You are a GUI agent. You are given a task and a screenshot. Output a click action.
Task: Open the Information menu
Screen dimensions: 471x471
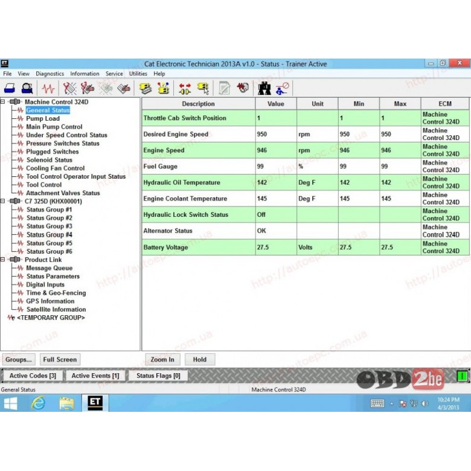[85, 74]
